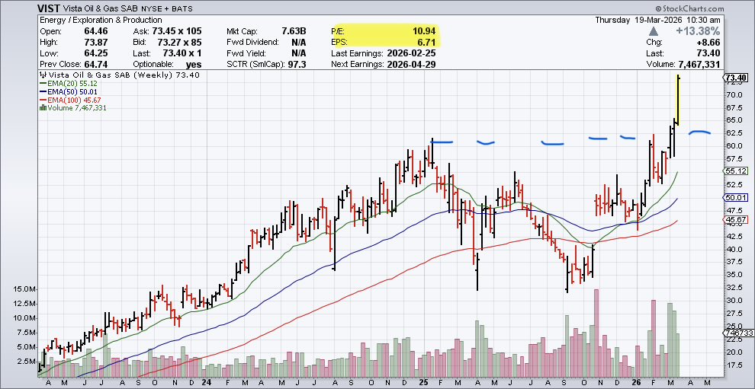Image resolution: width=755 pixels, height=389 pixels.
Task: Click the up-arrow price change triangle
Action: point(654,31)
